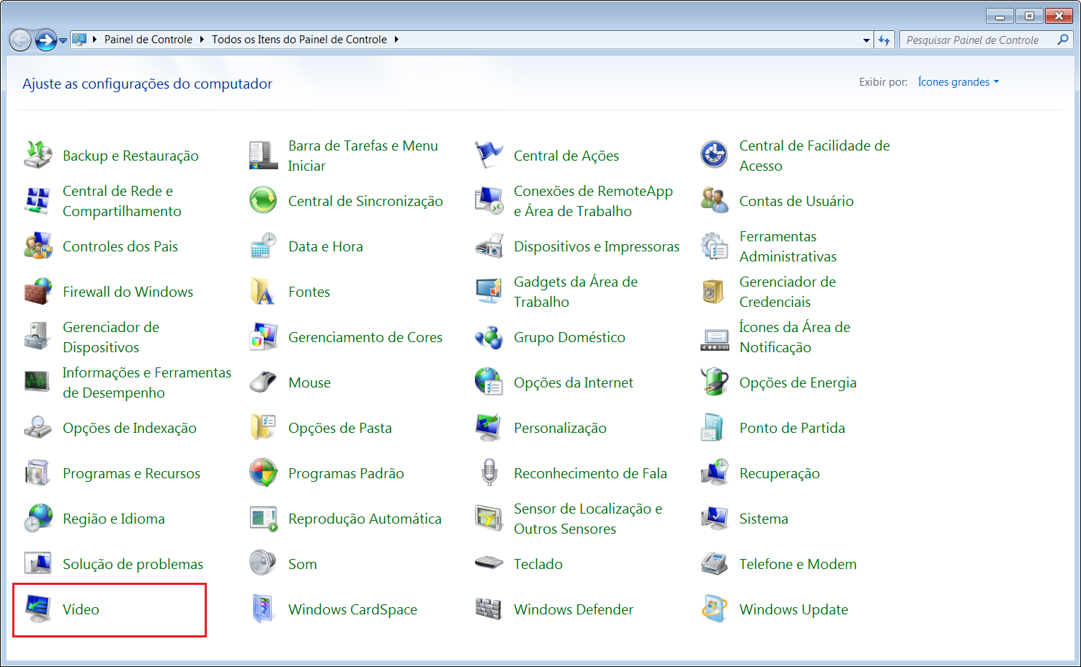Click the Reconhecimento de Fala microphone icon
The height and width of the screenshot is (667, 1081).
pos(489,473)
